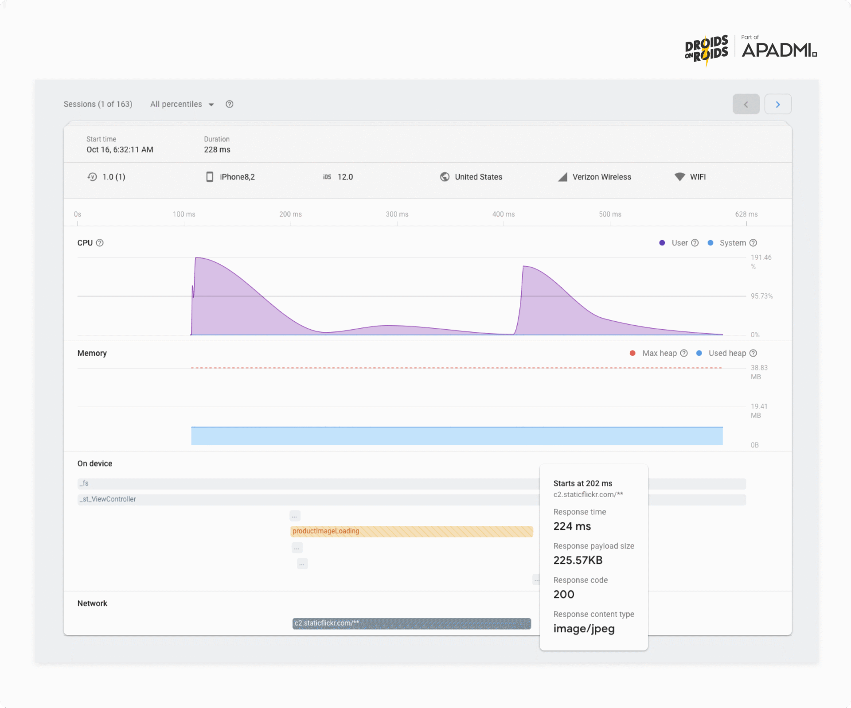
Task: Click the 100 ms timeline tick
Action: click(184, 214)
